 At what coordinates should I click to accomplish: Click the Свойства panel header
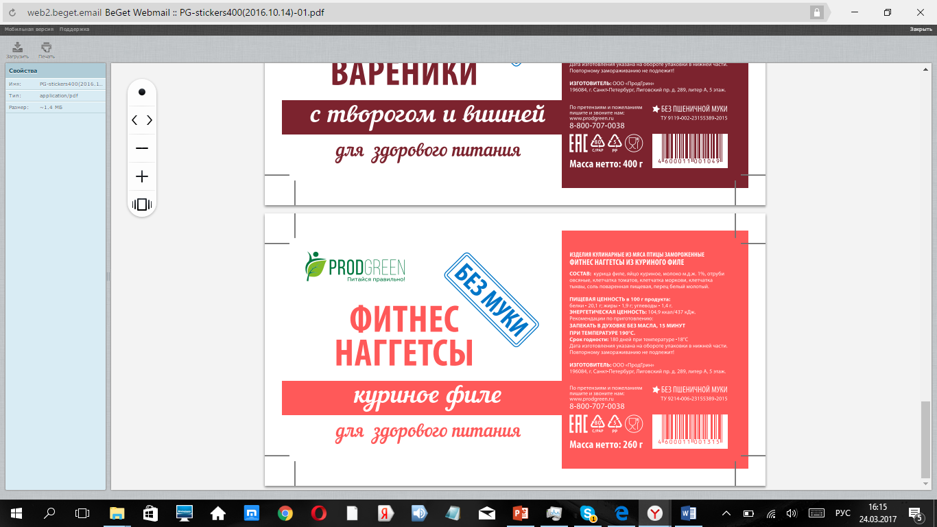click(56, 71)
